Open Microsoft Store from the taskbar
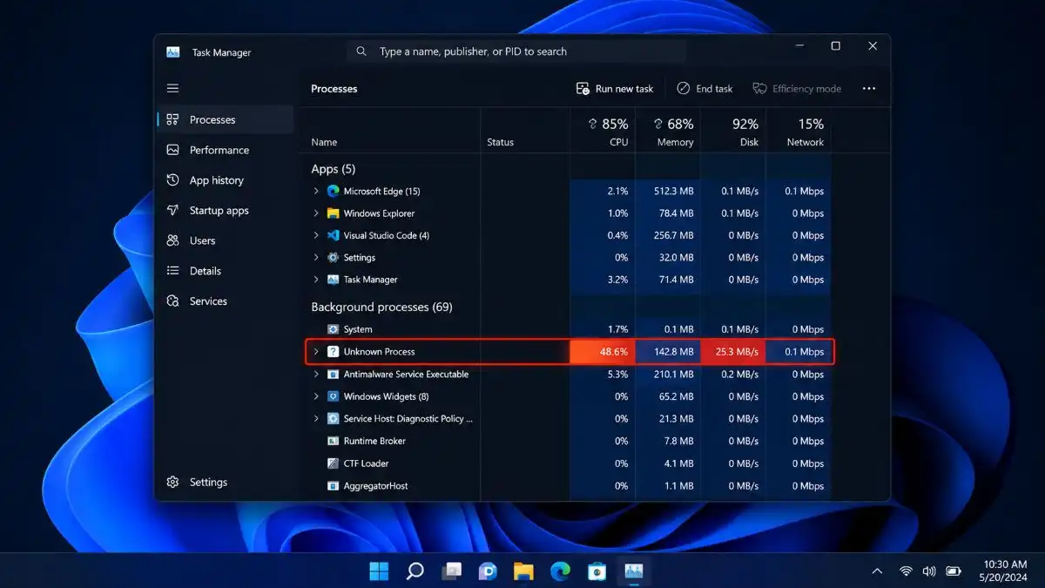This screenshot has height=588, width=1045. (597, 571)
